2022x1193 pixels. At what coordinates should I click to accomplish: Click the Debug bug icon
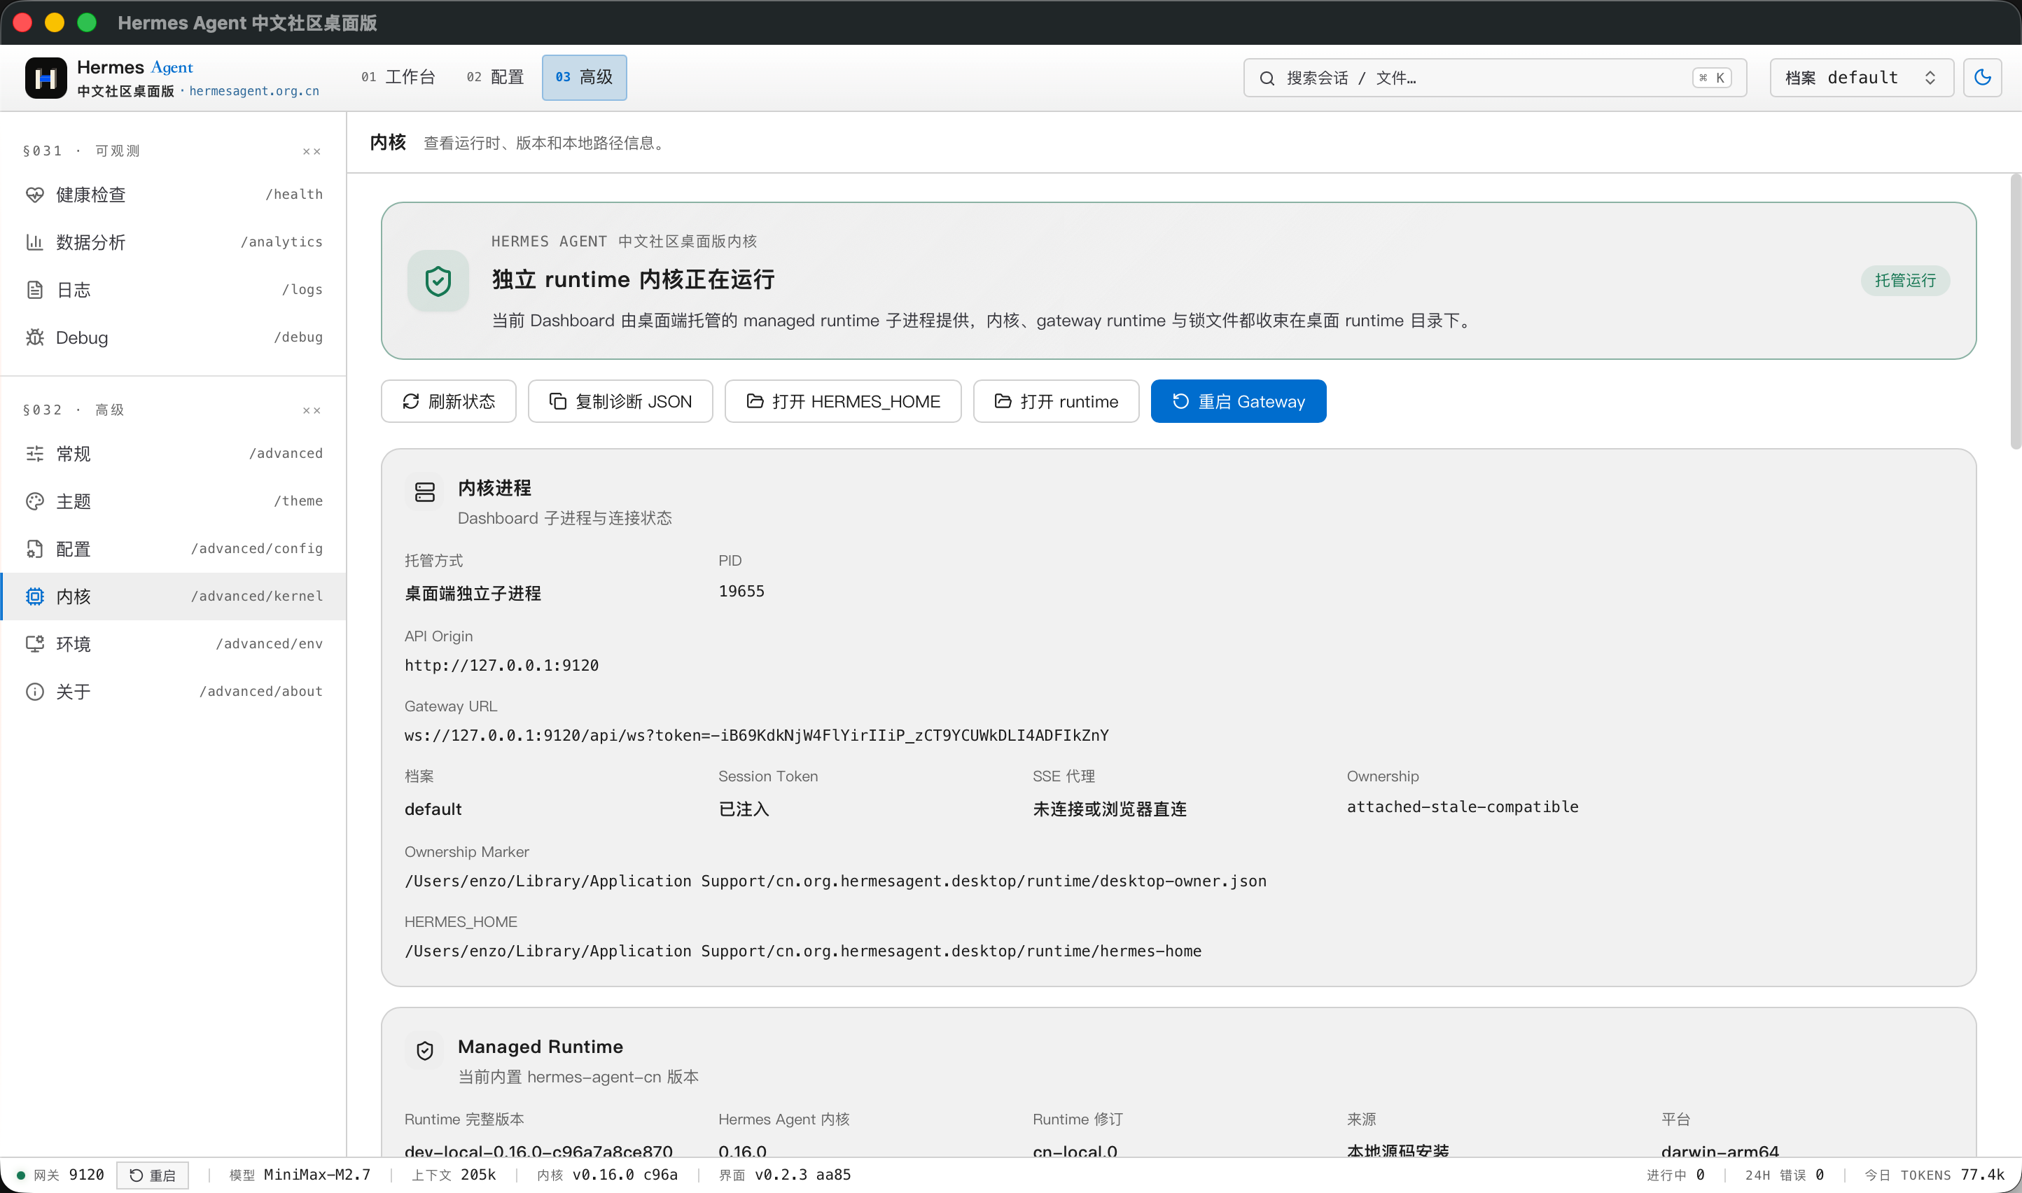(34, 337)
